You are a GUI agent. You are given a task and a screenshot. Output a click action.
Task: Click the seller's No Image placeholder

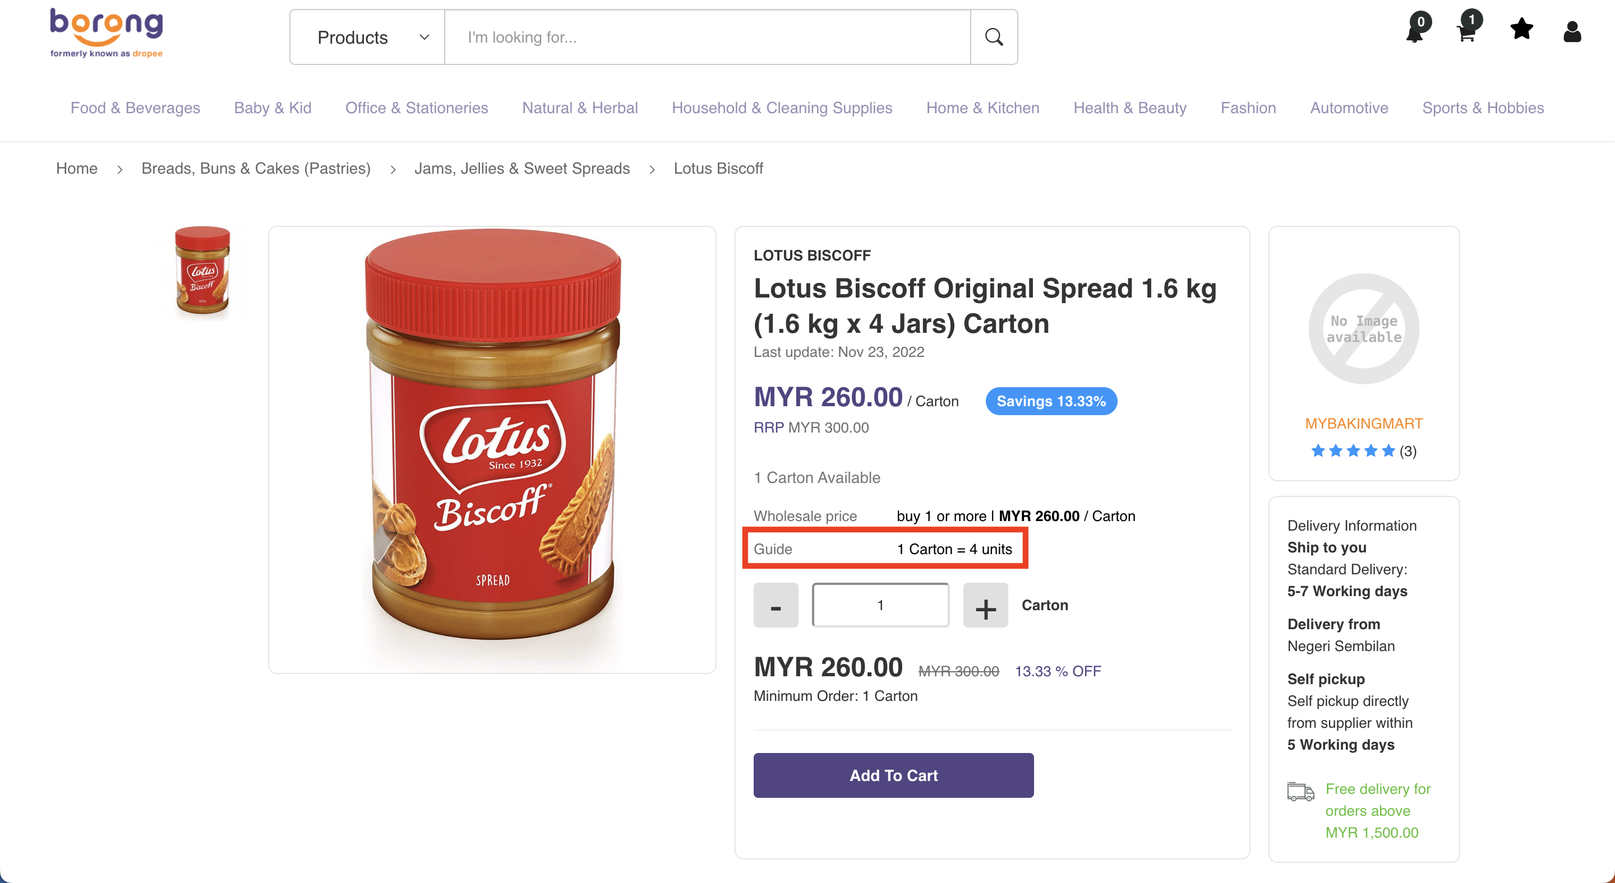coord(1364,329)
